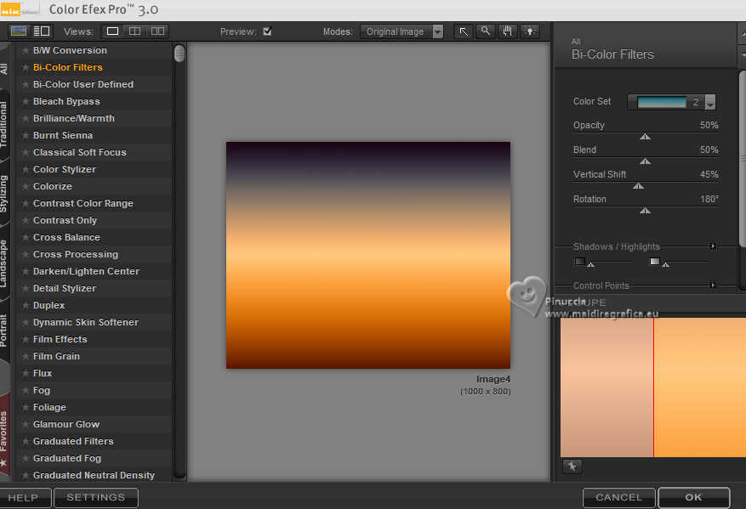Star the Fog filter as favorite
This screenshot has width=746, height=509.
(x=26, y=391)
